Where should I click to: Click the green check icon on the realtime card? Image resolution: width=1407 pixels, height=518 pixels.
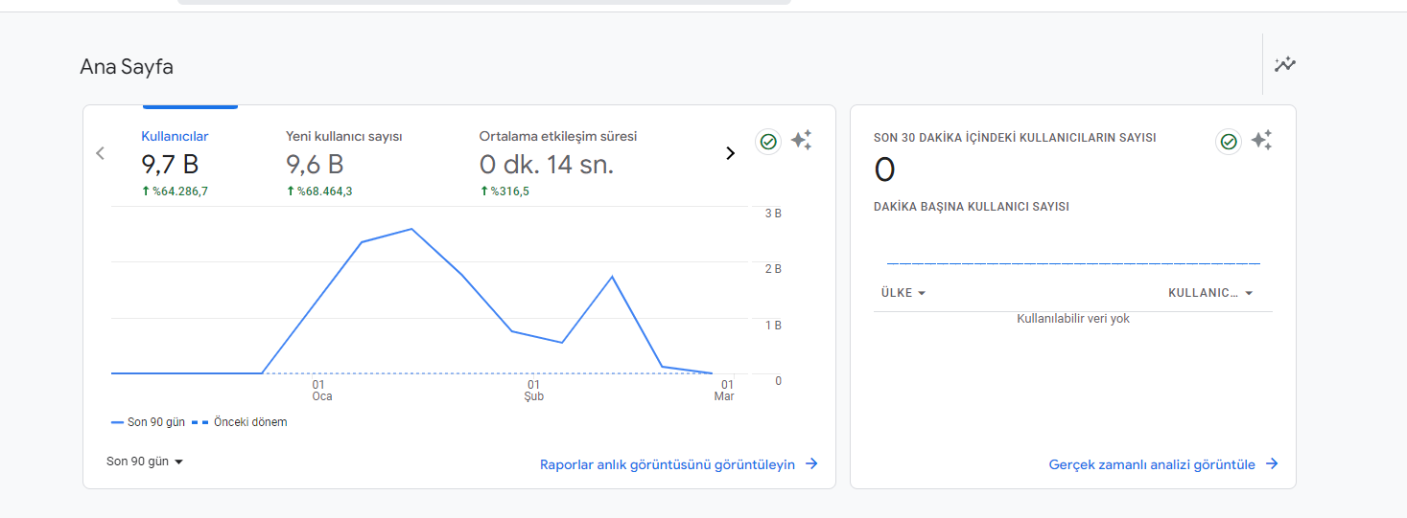[x=1229, y=142]
